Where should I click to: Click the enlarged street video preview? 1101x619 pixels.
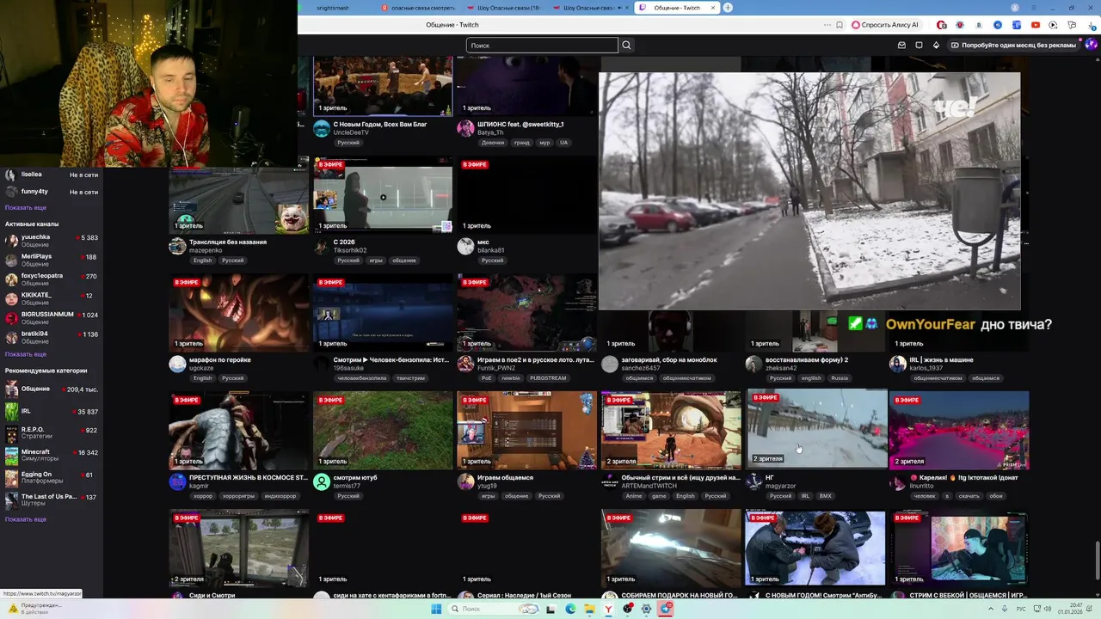(x=809, y=191)
